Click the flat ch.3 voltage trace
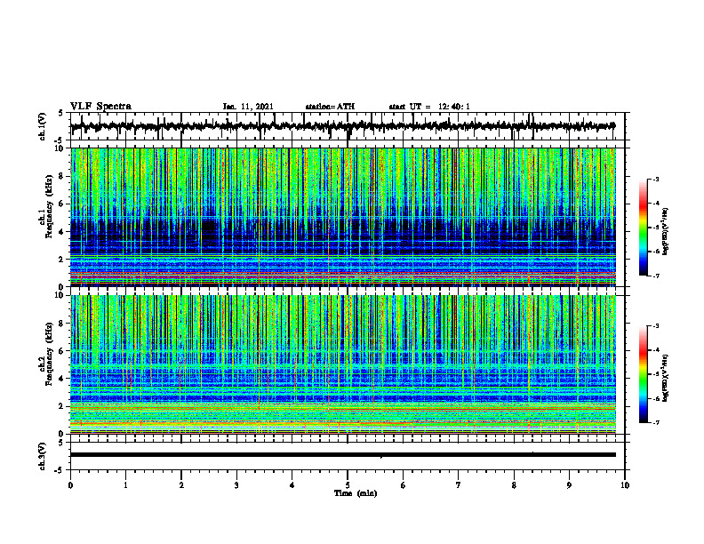The image size is (704, 544). pyautogui.click(x=343, y=455)
